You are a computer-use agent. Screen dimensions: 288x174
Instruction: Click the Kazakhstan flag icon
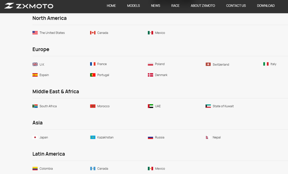click(x=93, y=138)
